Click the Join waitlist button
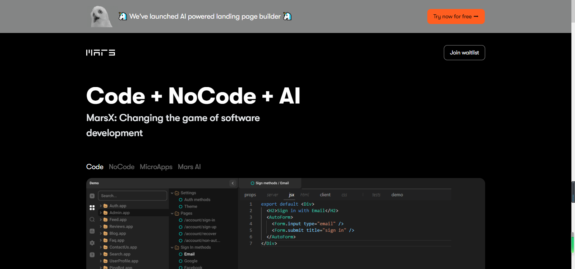Viewport: 575px width, 269px height. (464, 53)
